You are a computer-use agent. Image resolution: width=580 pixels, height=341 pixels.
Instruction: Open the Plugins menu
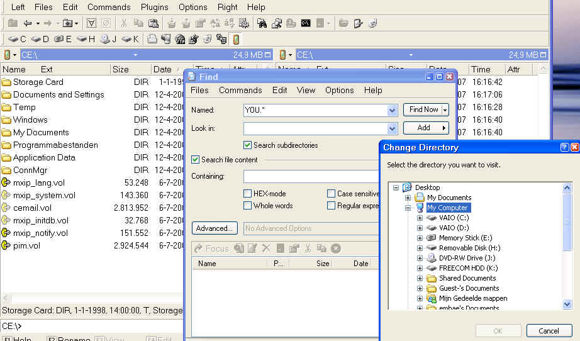tap(154, 7)
